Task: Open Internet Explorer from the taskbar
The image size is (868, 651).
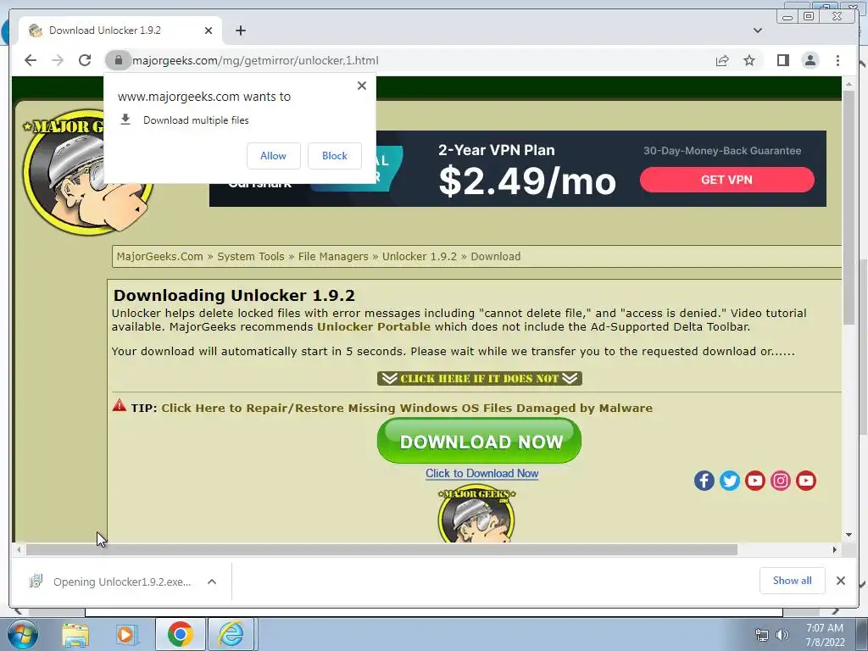Action: point(231,634)
